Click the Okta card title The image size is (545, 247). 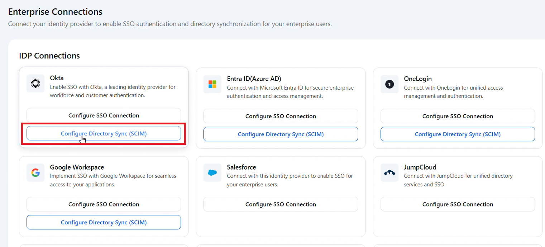point(57,78)
